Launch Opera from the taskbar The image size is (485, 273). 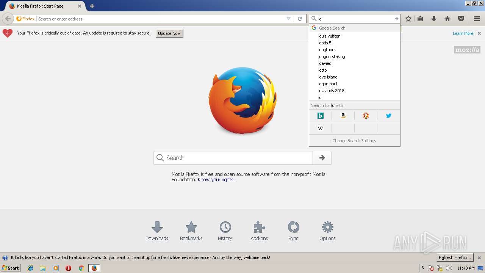click(68, 268)
